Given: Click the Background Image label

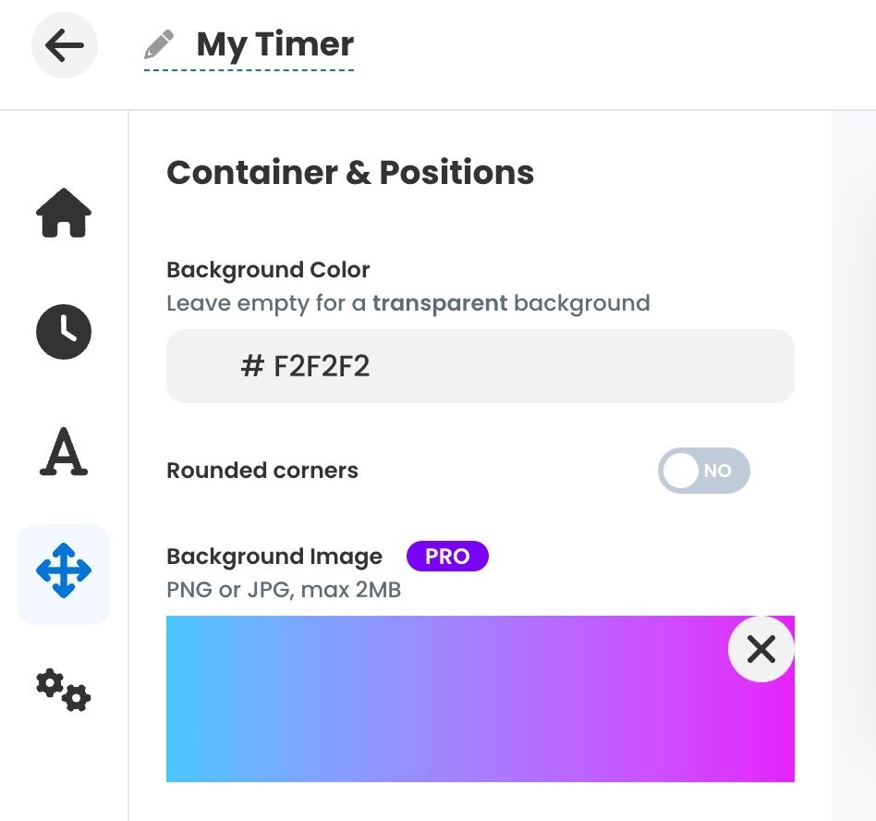Looking at the screenshot, I should click(x=274, y=556).
